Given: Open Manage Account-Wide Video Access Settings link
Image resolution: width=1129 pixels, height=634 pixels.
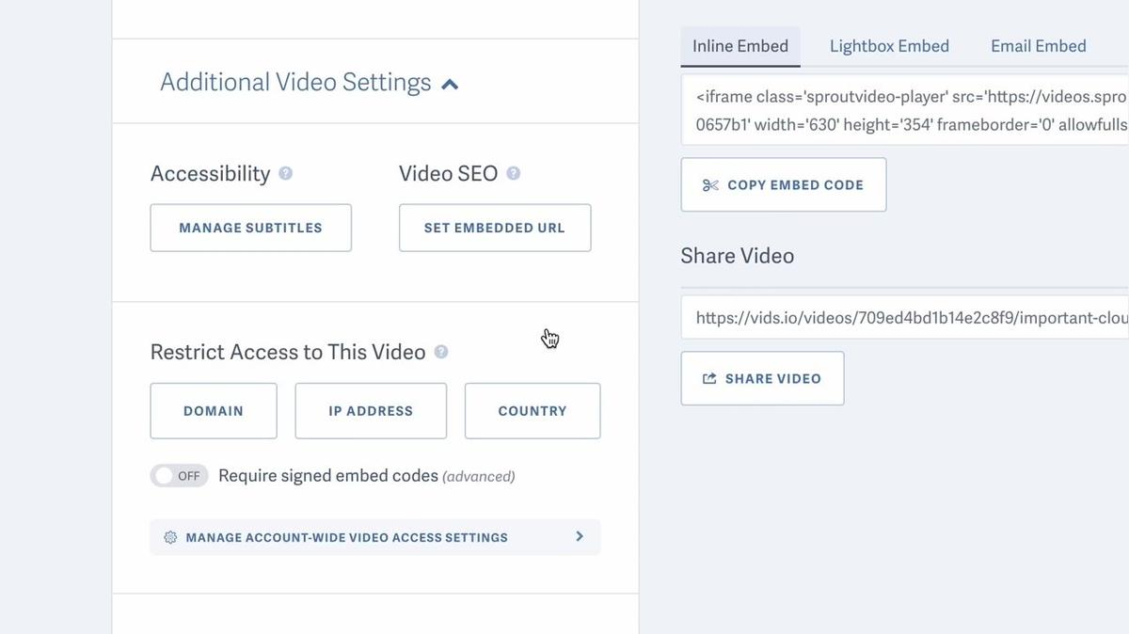Looking at the screenshot, I should (x=346, y=537).
